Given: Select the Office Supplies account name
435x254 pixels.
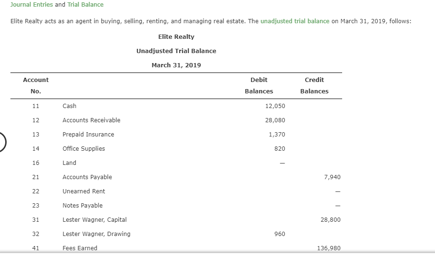Looking at the screenshot, I should [84, 149].
